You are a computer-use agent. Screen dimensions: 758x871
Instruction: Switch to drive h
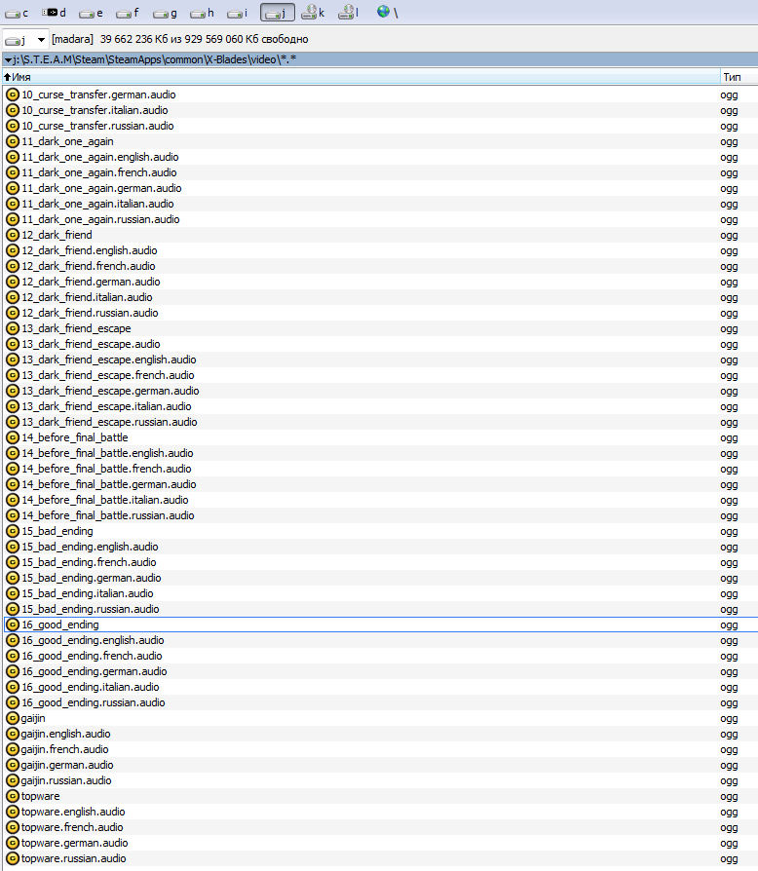tap(202, 13)
